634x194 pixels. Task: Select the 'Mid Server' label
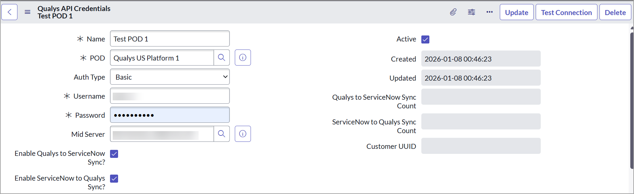pos(88,134)
